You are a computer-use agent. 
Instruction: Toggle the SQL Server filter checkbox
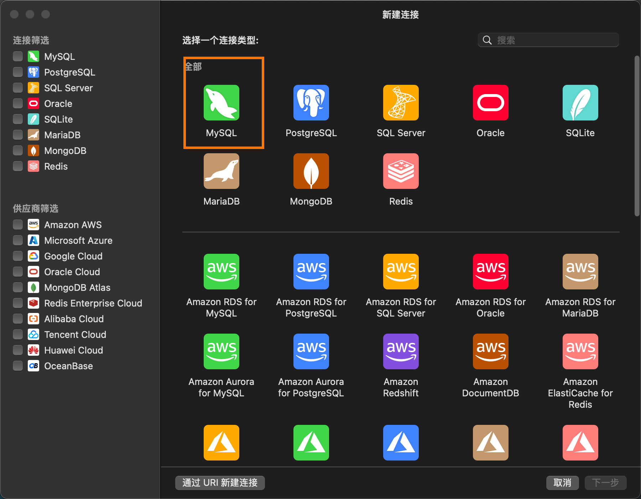click(18, 88)
